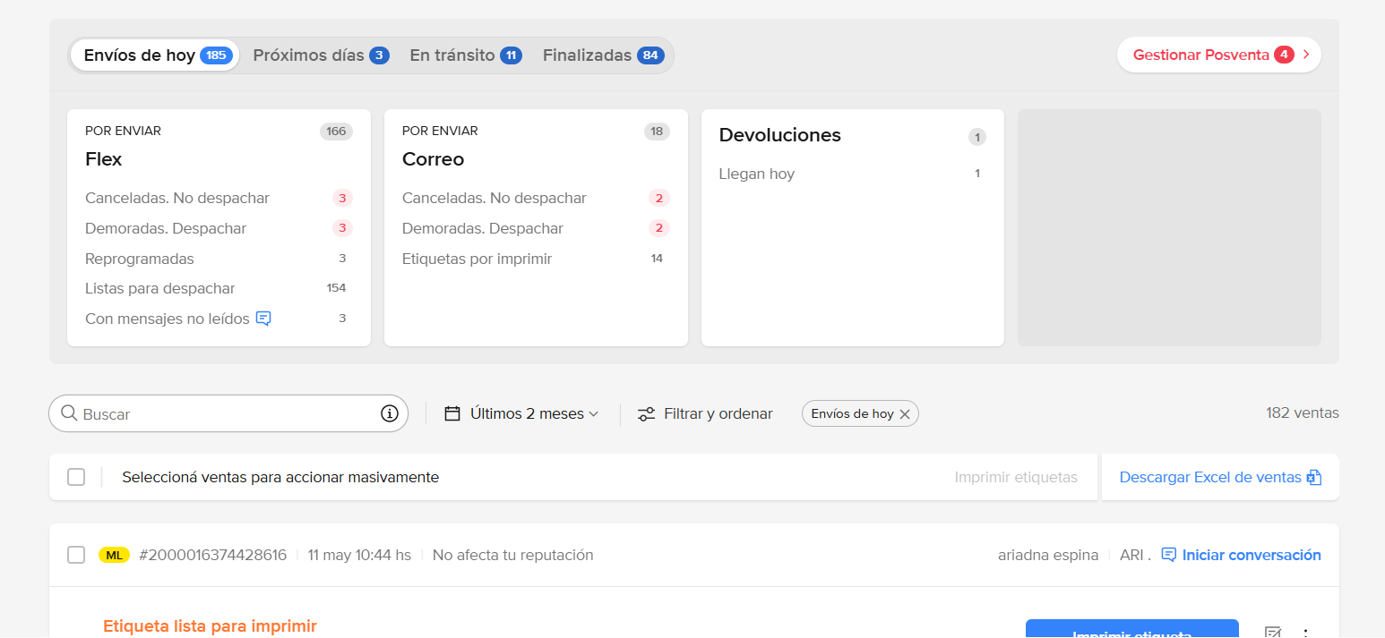
Task: Click the Devoluciones card title
Action: (780, 135)
